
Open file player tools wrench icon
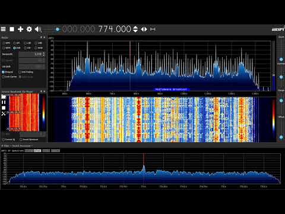[x=4, y=114]
